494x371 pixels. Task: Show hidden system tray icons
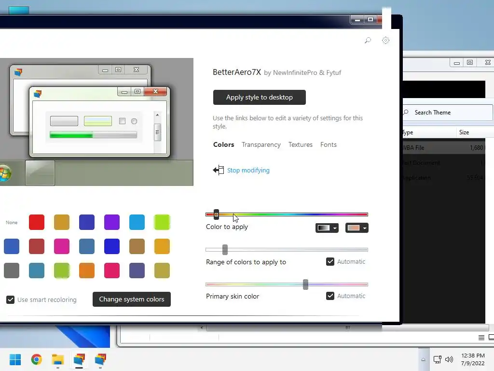click(424, 359)
